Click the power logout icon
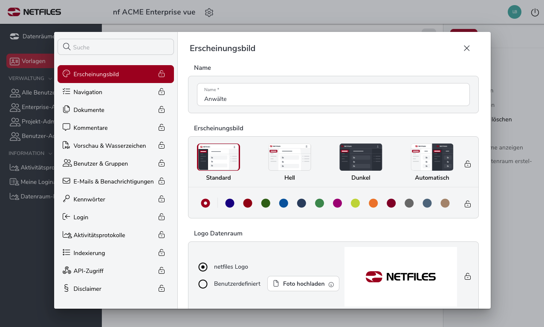The height and width of the screenshot is (327, 544). pos(535,12)
